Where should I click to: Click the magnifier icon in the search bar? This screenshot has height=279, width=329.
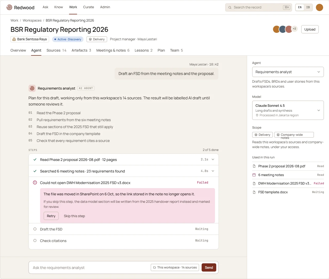click(x=230, y=7)
